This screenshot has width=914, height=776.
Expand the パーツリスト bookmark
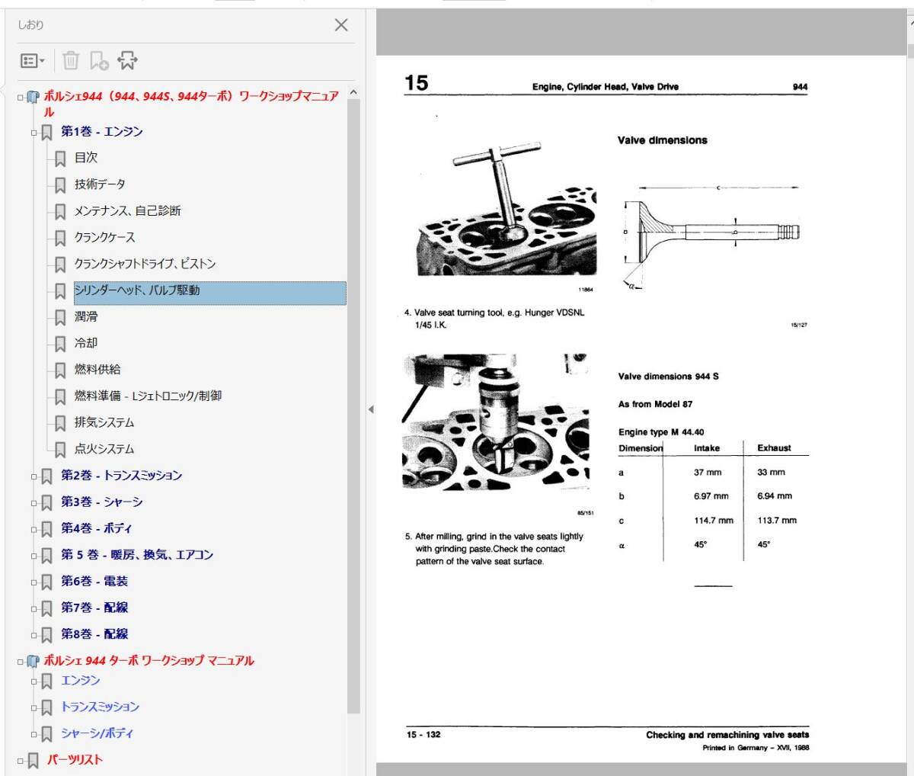(x=21, y=761)
